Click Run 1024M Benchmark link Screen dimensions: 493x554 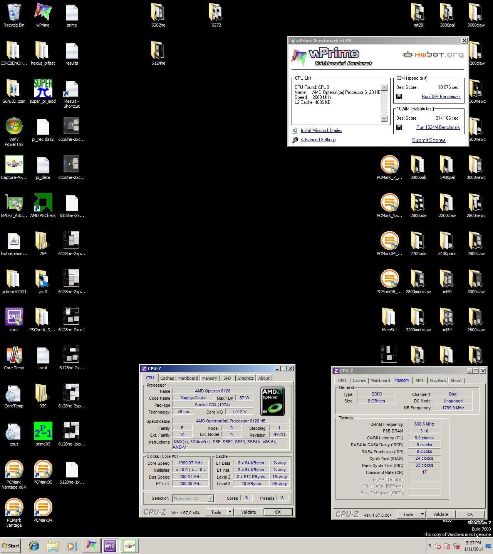tap(438, 127)
